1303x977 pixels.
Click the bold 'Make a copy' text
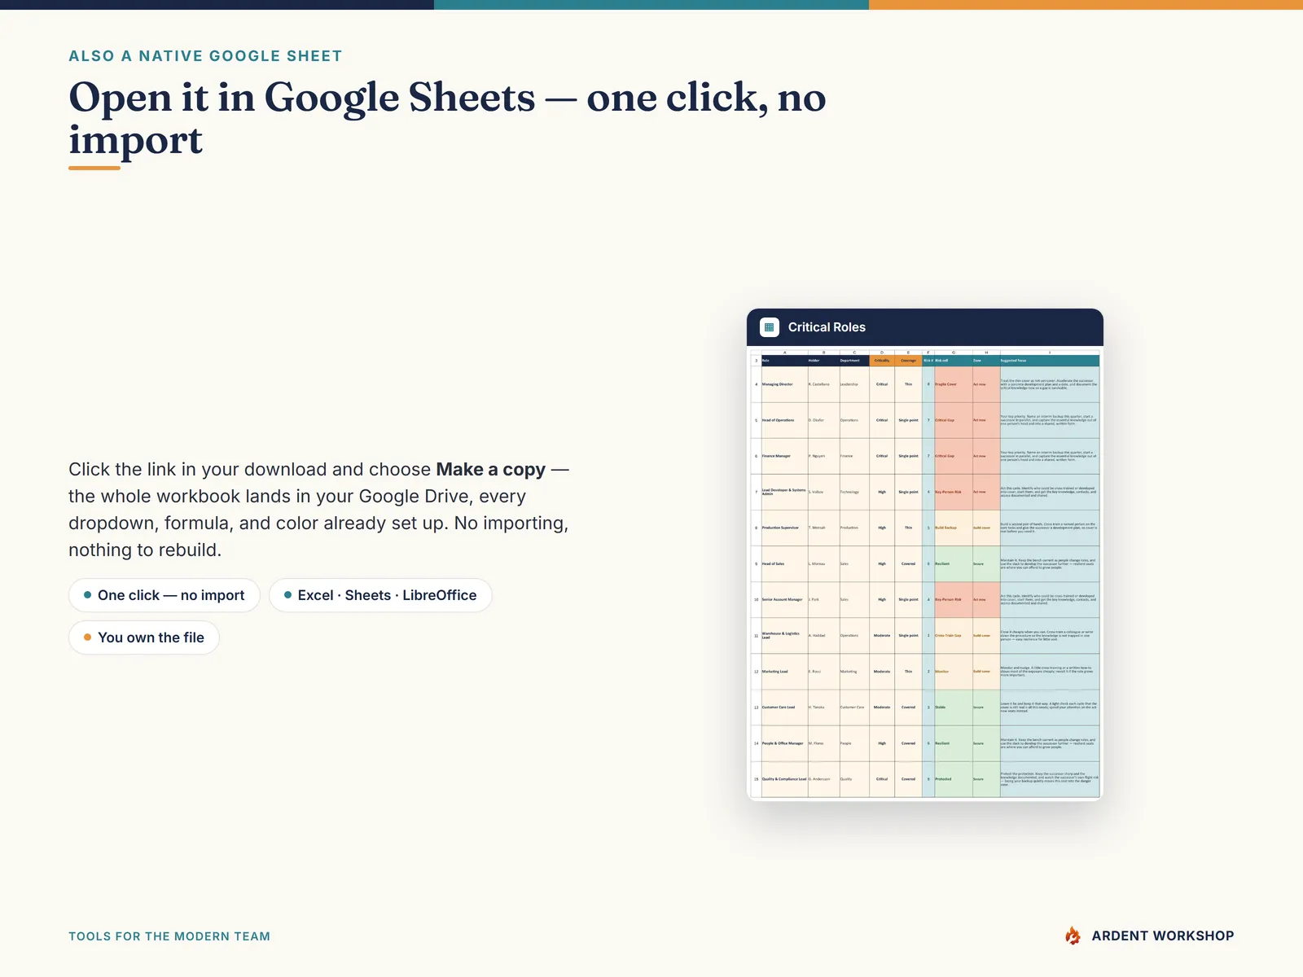click(x=491, y=470)
